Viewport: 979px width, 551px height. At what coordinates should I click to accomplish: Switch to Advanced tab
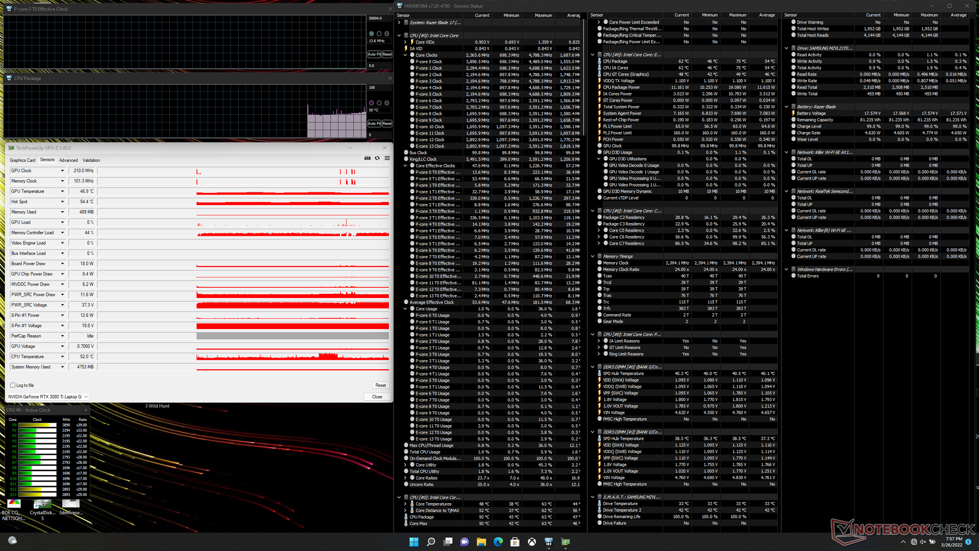click(68, 160)
